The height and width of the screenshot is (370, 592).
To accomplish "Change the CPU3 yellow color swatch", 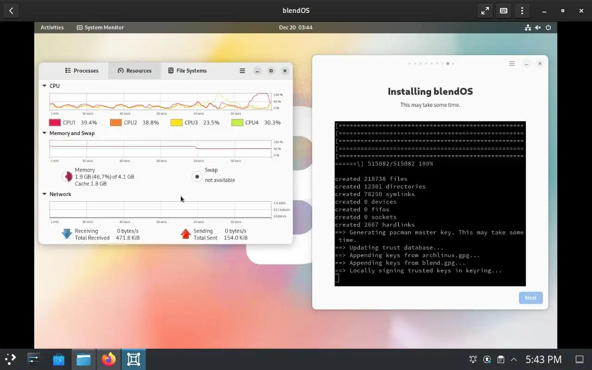I will [176, 123].
